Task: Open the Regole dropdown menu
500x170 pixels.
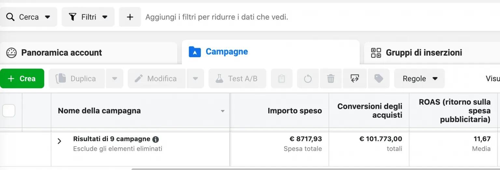Action: point(419,79)
